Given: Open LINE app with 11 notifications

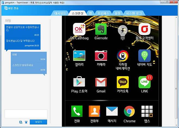Looking at the screenshot, I should click(144, 82).
